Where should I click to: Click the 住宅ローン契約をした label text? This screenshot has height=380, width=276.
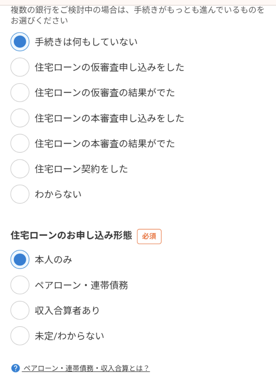pos(81,169)
